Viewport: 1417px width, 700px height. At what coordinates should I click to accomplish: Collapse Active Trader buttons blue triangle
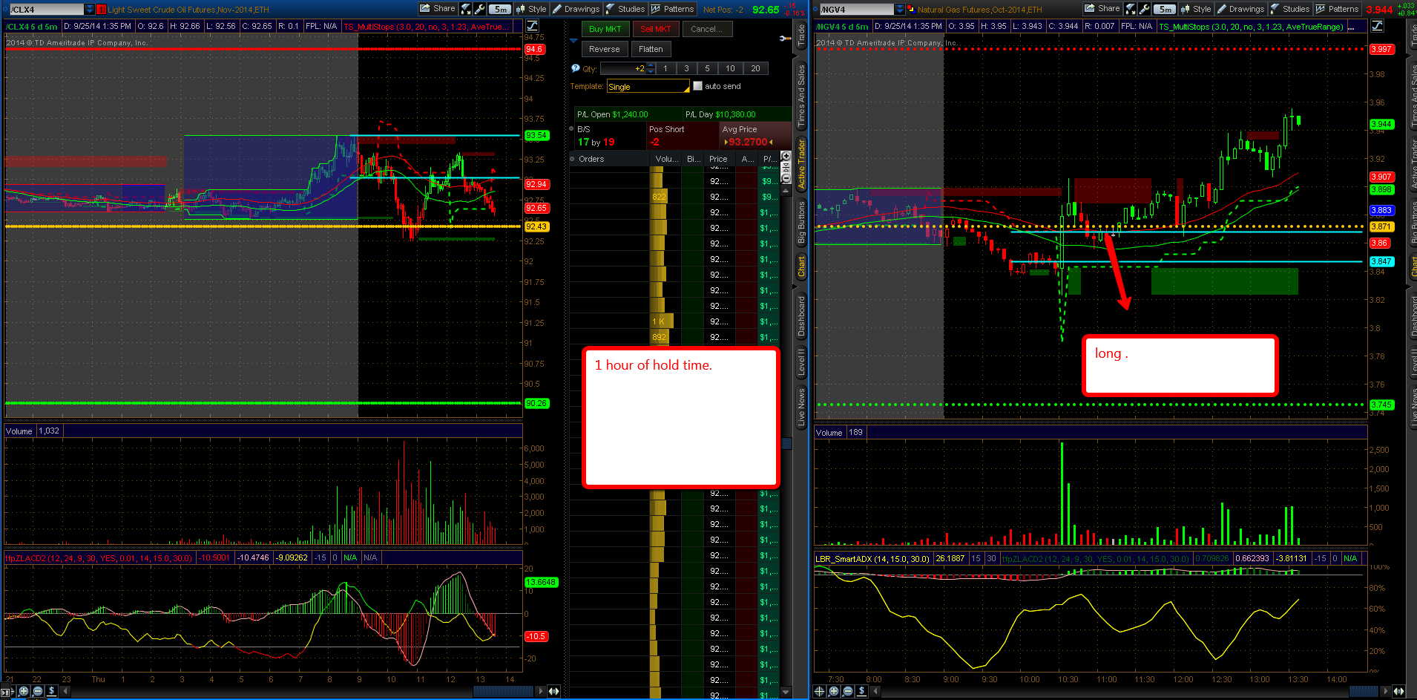(x=573, y=41)
